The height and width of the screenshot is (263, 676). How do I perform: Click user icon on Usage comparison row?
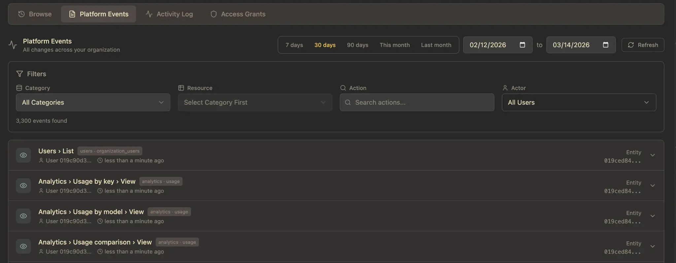(41, 251)
